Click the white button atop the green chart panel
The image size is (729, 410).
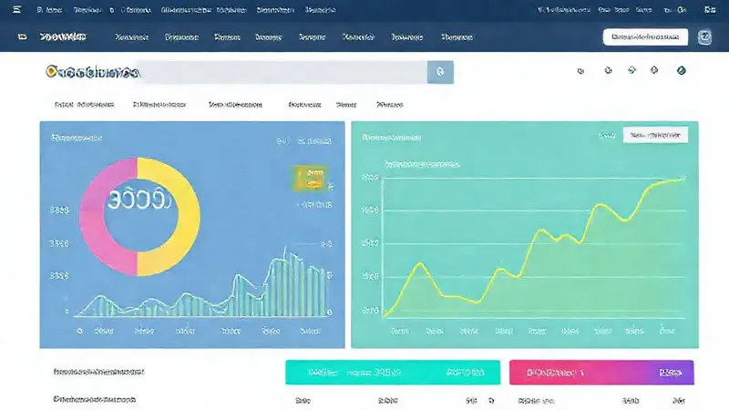click(x=655, y=135)
